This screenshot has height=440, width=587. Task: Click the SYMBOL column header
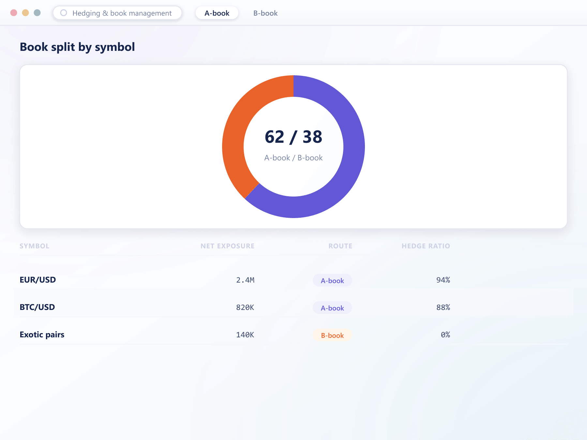[34, 246]
